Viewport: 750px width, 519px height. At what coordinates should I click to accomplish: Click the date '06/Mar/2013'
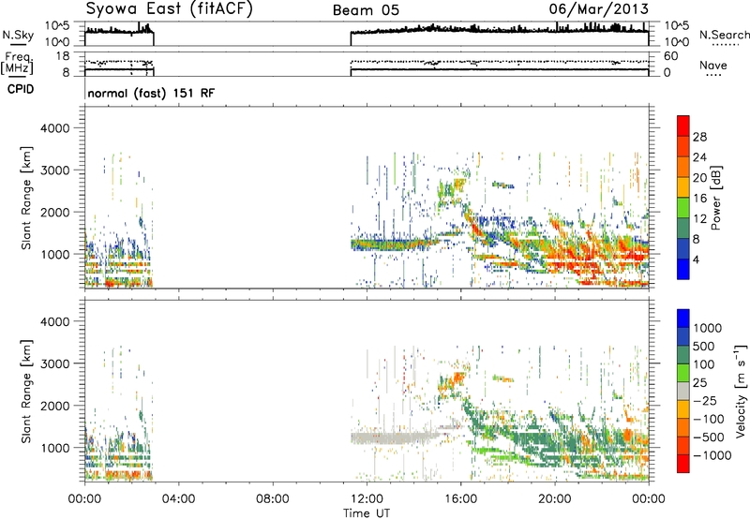pos(599,8)
